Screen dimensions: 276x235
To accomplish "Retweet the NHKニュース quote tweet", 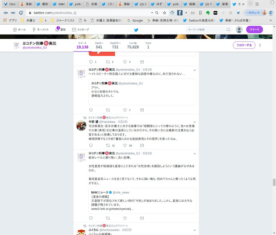I will (x=108, y=218).
